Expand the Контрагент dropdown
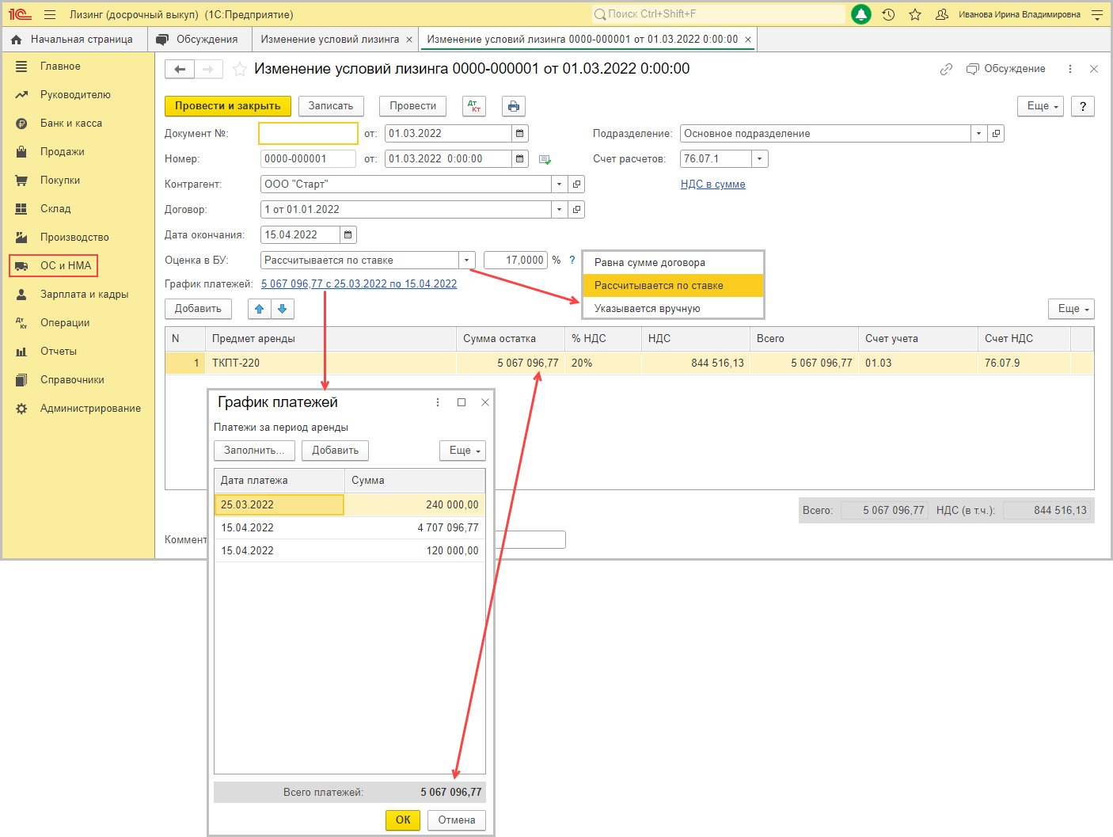 tap(559, 185)
